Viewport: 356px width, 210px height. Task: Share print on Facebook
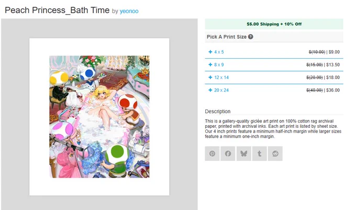click(x=228, y=153)
